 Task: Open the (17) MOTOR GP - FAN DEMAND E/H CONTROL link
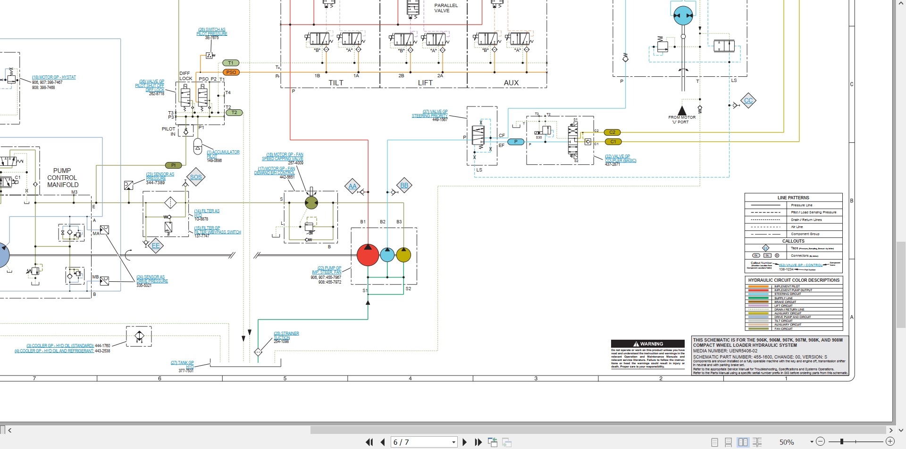275,171
